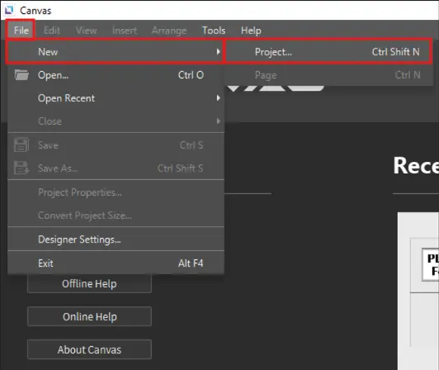Screen dimensions: 439x370
Task: Click the floppy disk Save icon
Action: (21, 145)
